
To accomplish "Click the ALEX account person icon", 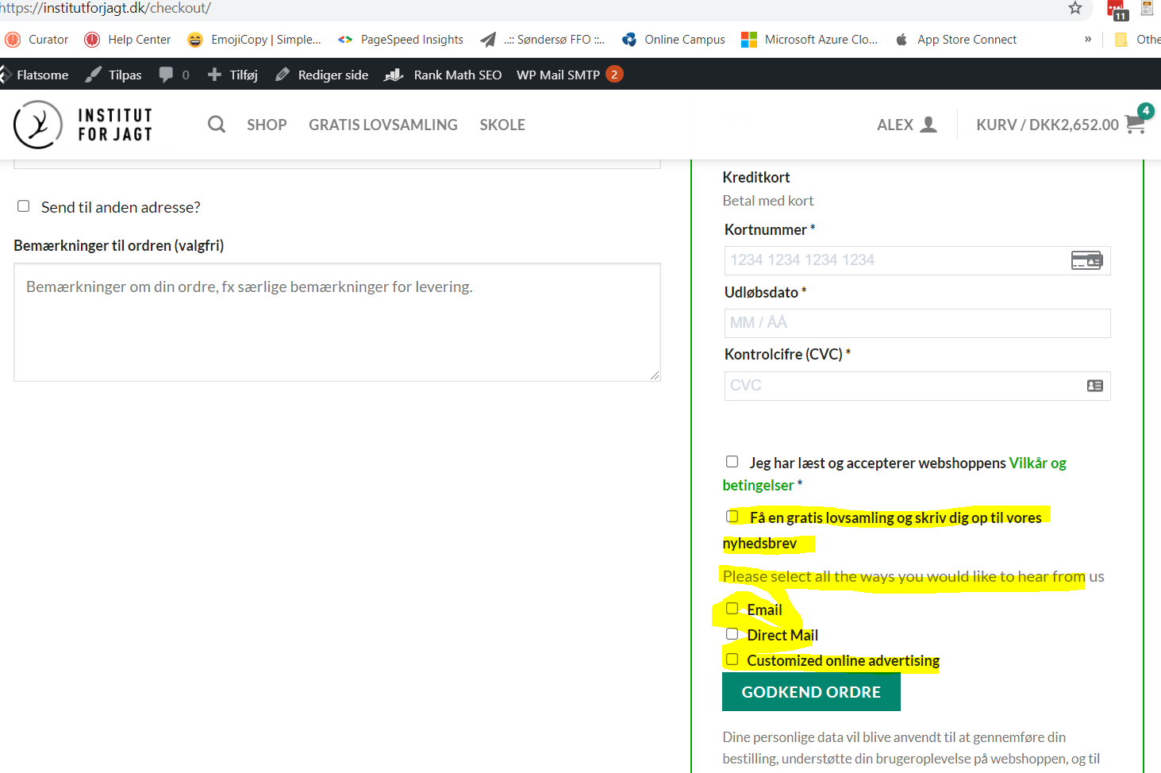I will (x=930, y=123).
